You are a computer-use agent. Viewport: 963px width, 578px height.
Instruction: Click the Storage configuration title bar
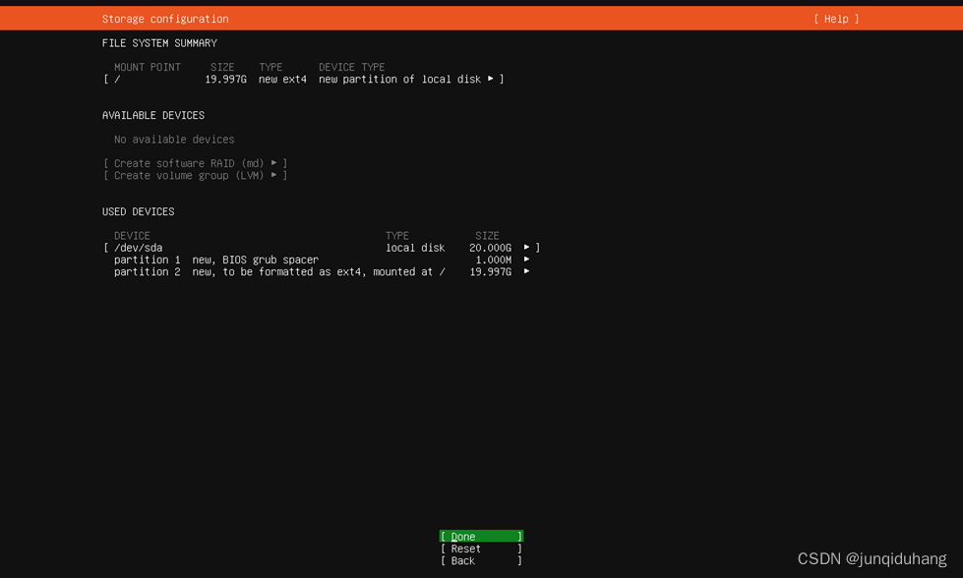(165, 19)
